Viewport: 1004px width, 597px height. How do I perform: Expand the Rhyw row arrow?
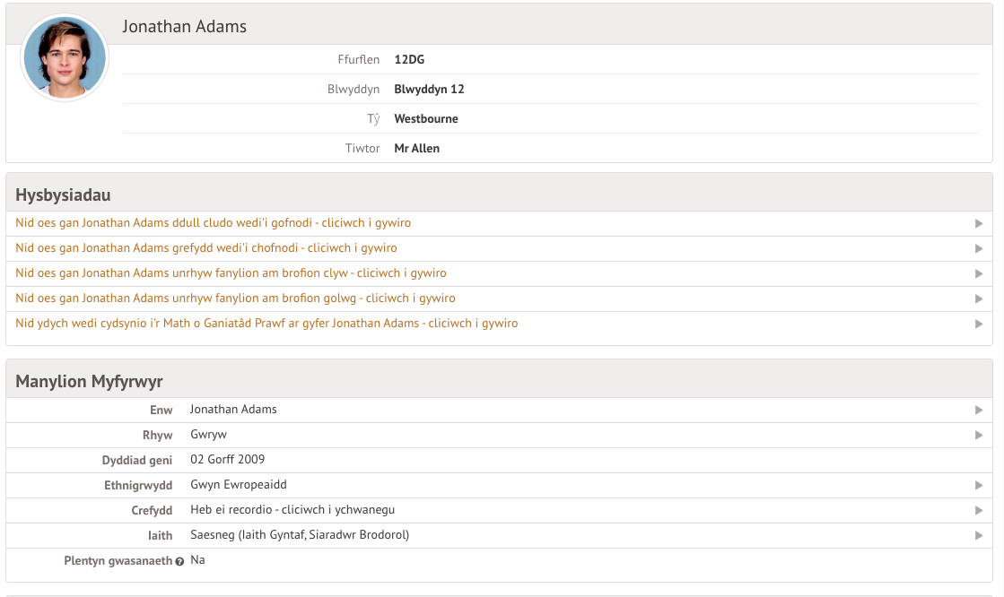click(x=978, y=435)
